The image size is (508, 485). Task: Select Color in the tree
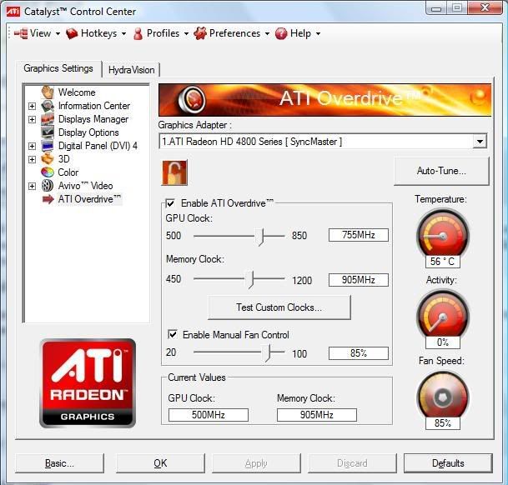[x=68, y=172]
